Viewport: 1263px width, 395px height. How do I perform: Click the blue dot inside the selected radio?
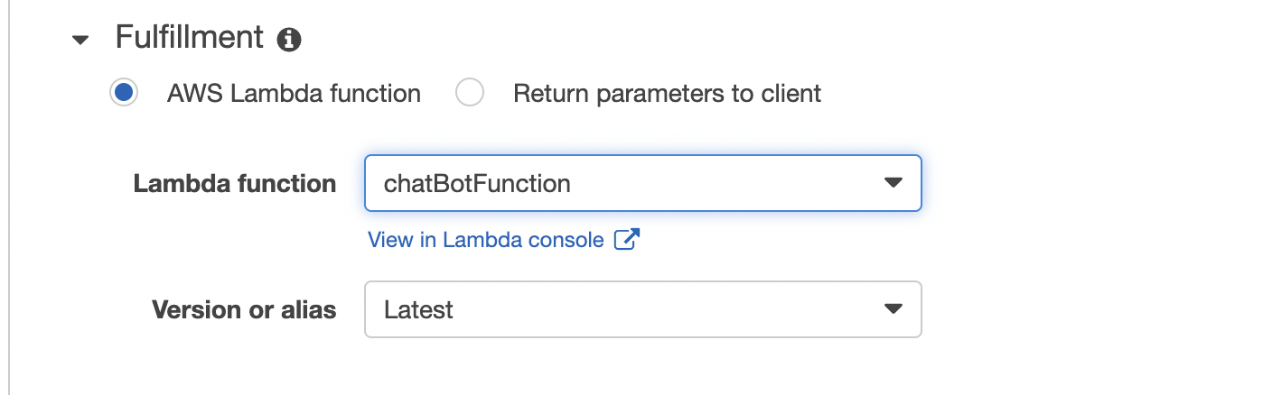click(124, 93)
